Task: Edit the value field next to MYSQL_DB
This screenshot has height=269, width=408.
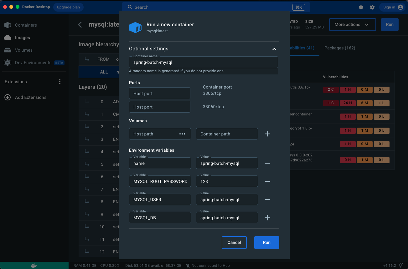Action: click(227, 218)
